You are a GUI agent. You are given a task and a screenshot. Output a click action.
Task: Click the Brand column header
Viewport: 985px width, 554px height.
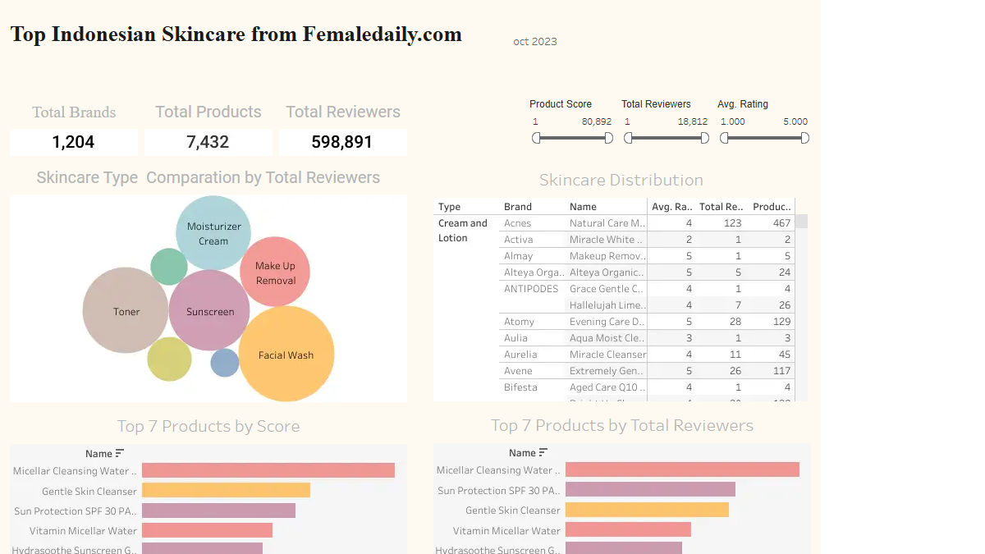tap(518, 207)
